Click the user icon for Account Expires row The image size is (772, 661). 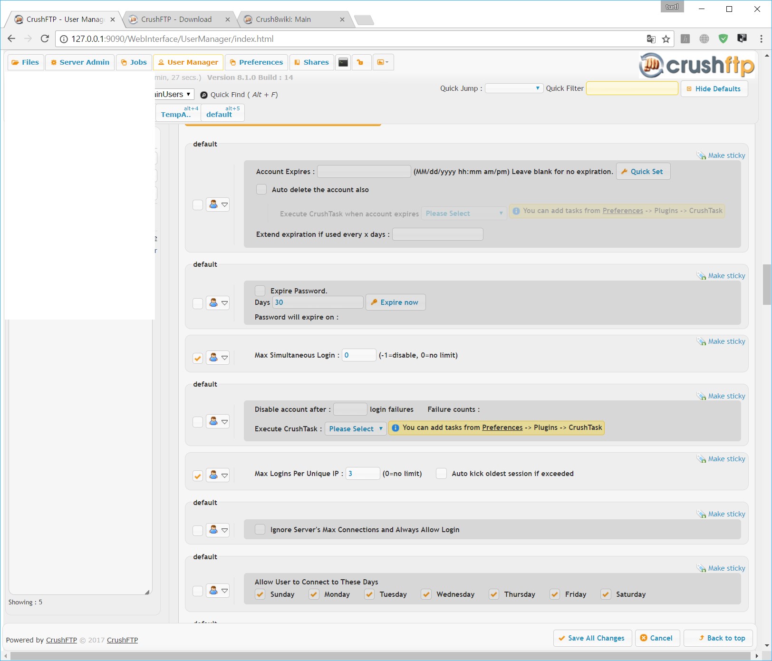[x=213, y=204]
